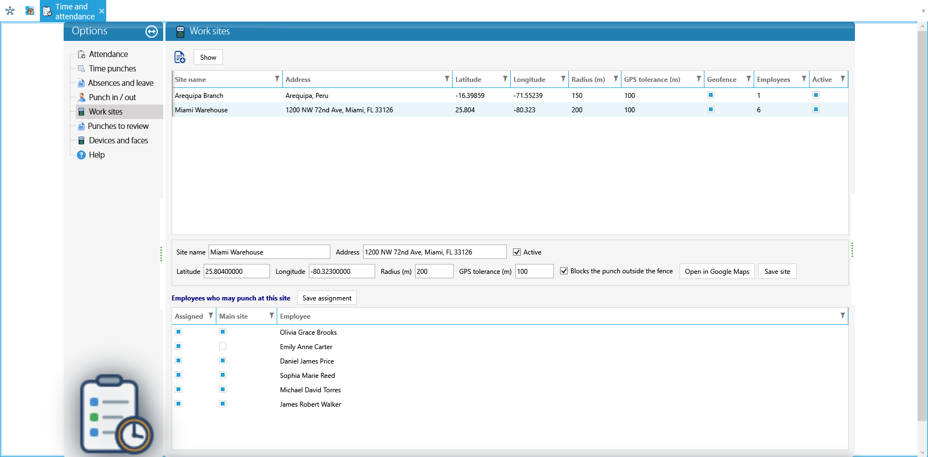928x457 pixels.
Task: Click the Open in Google Maps button
Action: tap(717, 271)
